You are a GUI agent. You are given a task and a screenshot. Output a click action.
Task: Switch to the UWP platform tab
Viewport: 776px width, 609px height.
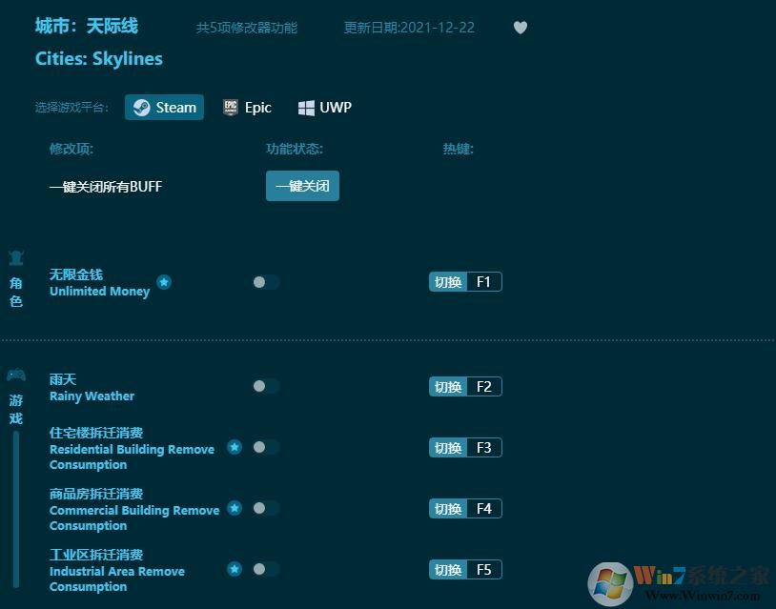click(x=324, y=107)
